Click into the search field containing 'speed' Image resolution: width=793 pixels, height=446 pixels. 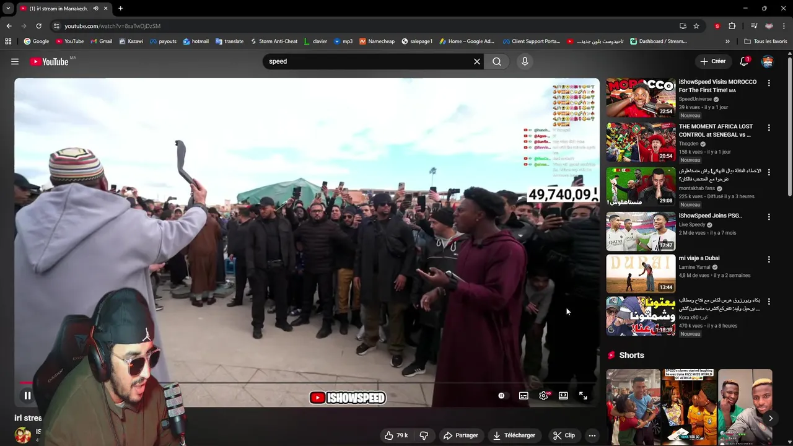(366, 61)
